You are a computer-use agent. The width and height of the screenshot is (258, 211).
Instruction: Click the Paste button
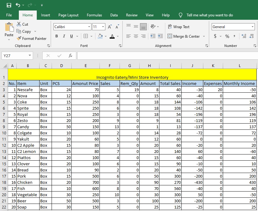[x=9, y=29]
